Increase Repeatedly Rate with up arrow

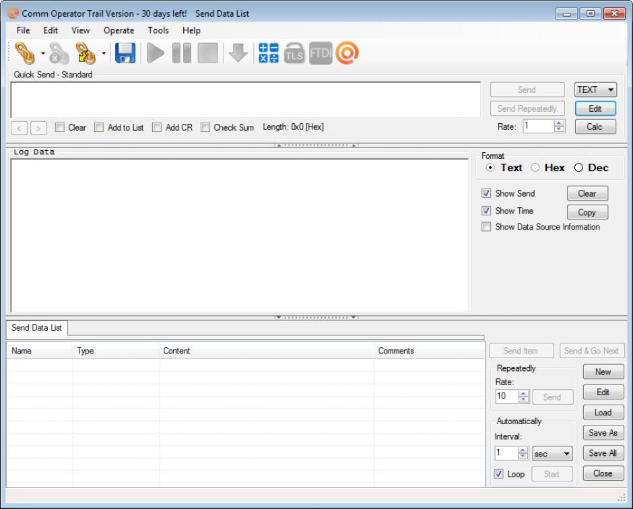[524, 393]
